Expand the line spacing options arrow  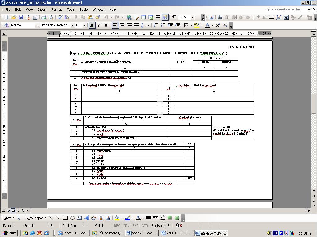click(x=149, y=25)
